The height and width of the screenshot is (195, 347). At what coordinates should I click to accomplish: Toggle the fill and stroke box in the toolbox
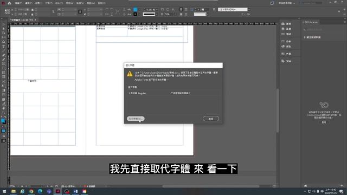pos(3,121)
